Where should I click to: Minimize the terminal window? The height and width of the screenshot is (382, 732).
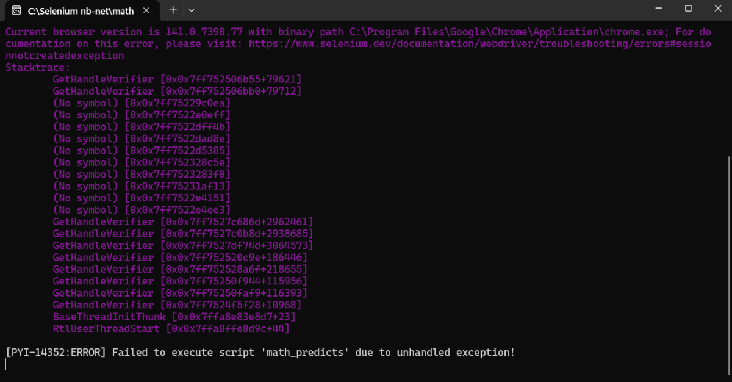point(660,9)
